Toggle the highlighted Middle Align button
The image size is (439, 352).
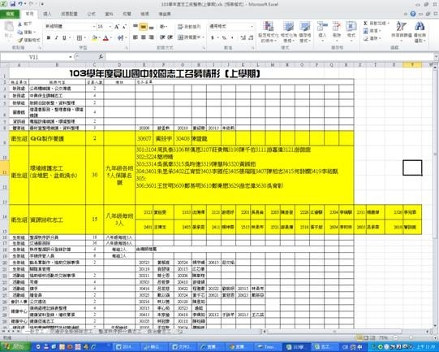click(144, 27)
